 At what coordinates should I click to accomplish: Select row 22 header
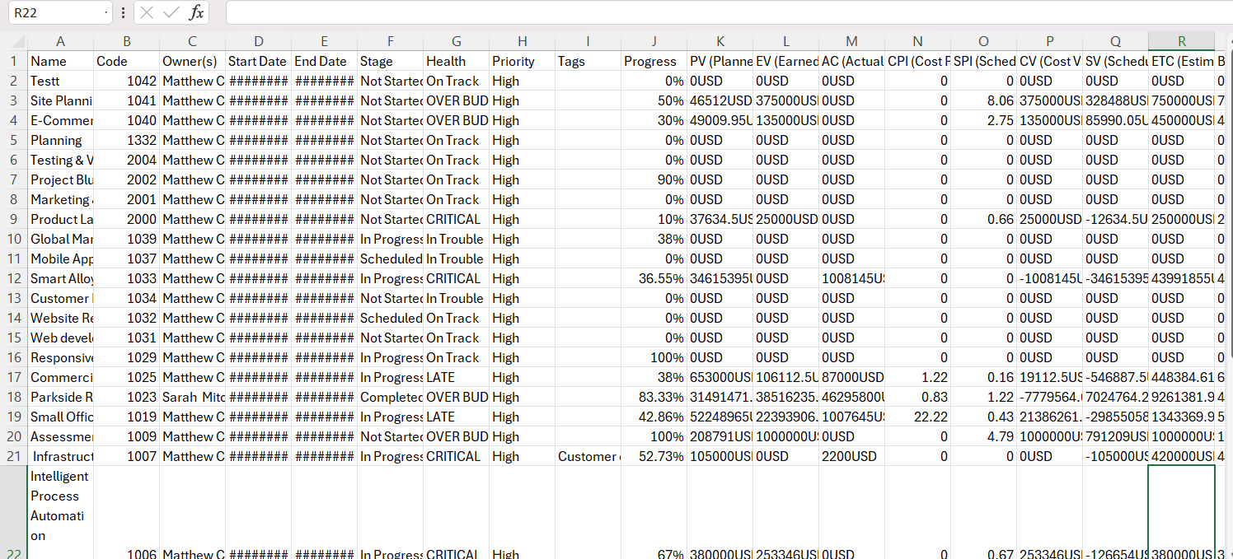click(13, 512)
